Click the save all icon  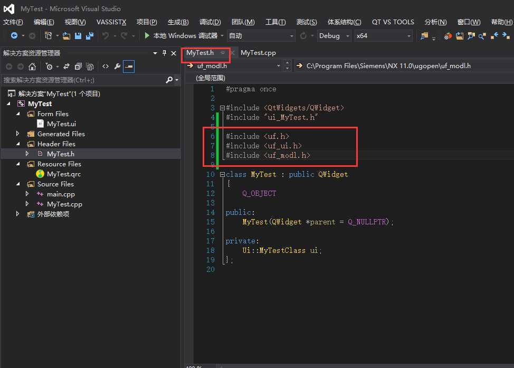pos(90,36)
